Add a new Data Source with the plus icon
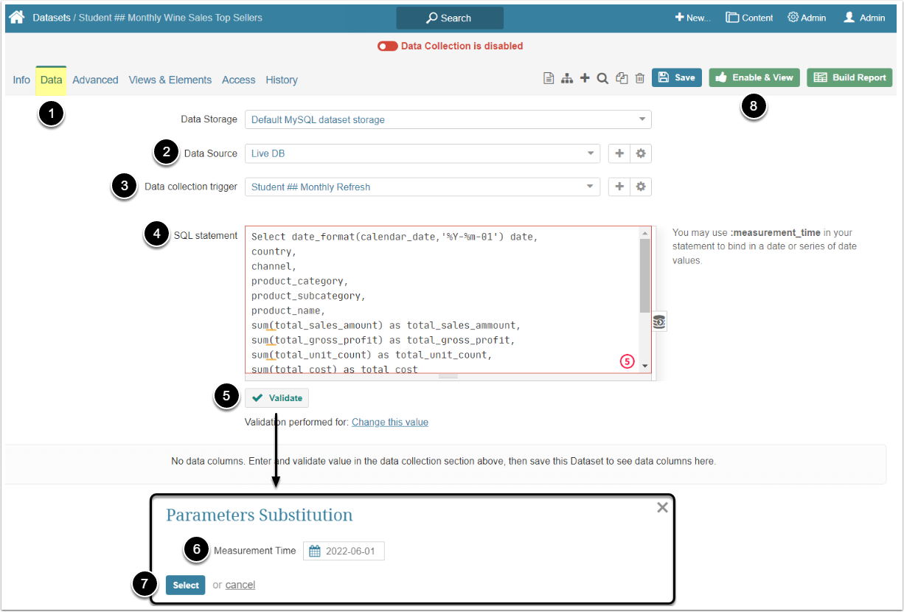The image size is (904, 612). (x=619, y=153)
